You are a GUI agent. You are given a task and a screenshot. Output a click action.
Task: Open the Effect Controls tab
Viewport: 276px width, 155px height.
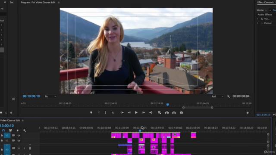coord(266,3)
